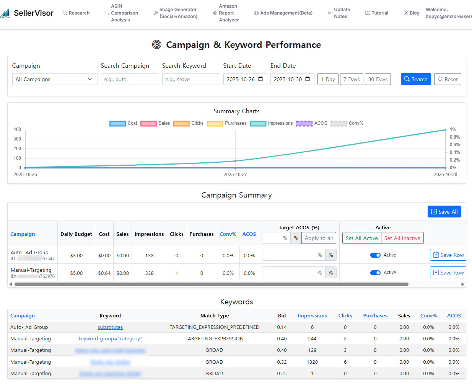The width and height of the screenshot is (472, 384).
Task: Go to Ads Management(Beta) page
Action: click(283, 13)
